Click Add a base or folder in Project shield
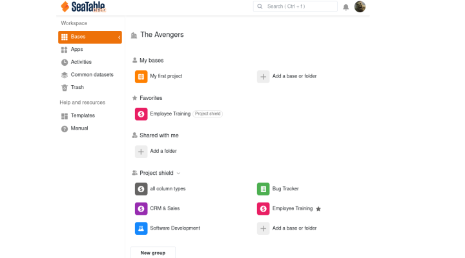465x258 pixels. [x=294, y=228]
